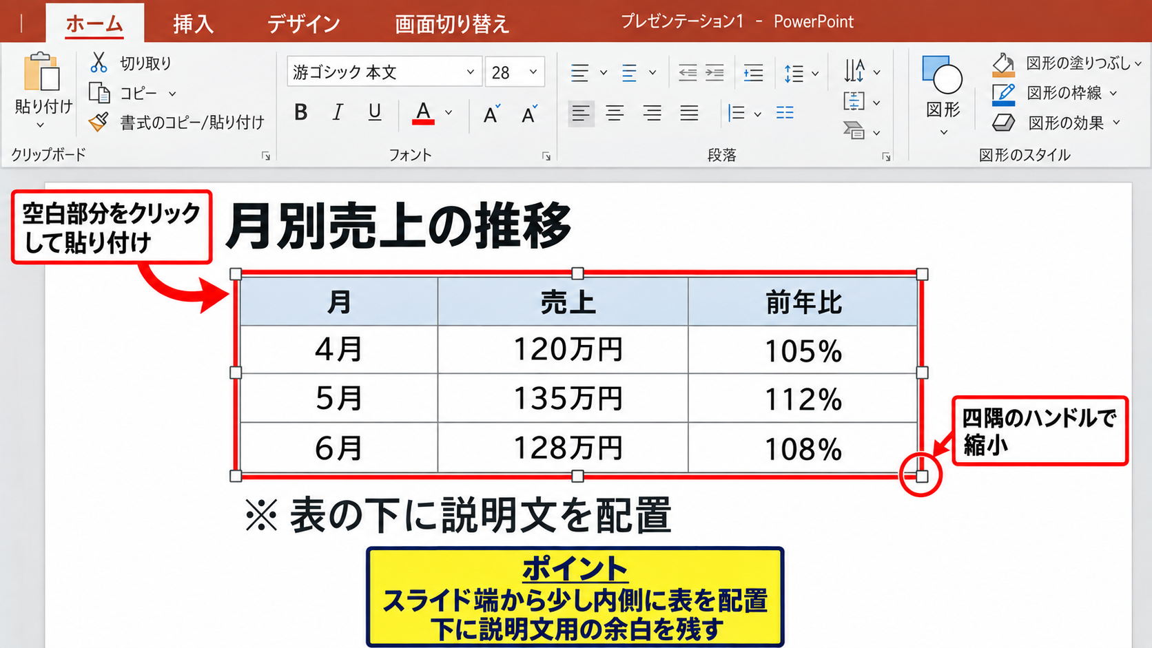Toggle Bold formatting
The width and height of the screenshot is (1152, 648).
(x=300, y=112)
